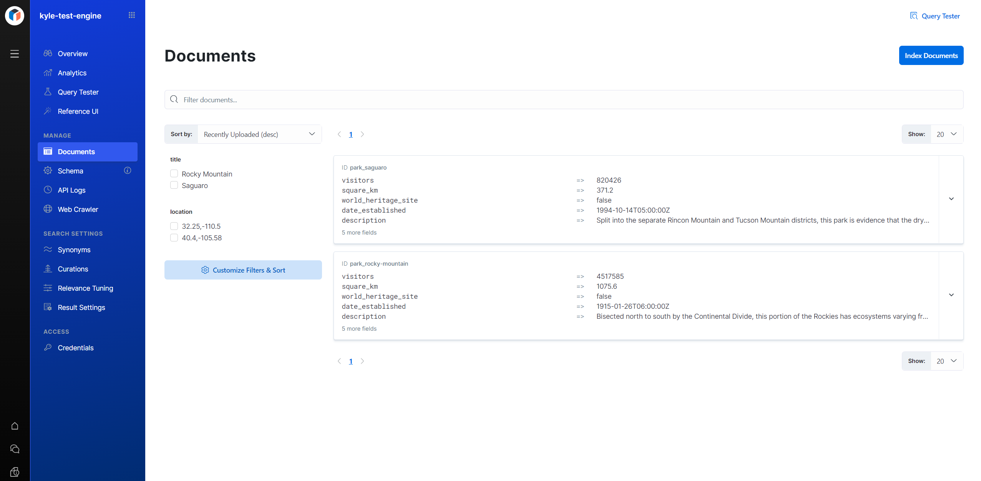
Task: Click Customize Filters & Sort
Action: click(243, 270)
